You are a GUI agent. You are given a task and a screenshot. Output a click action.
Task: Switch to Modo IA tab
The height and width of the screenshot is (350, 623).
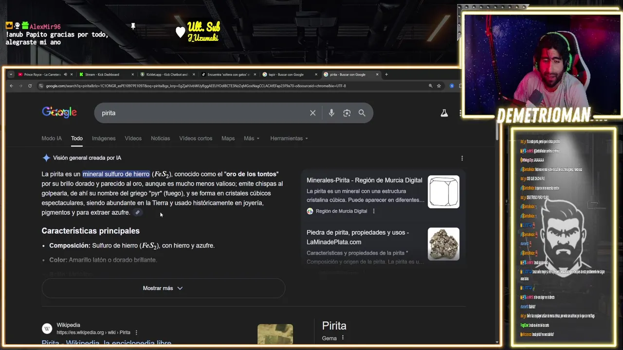point(52,138)
